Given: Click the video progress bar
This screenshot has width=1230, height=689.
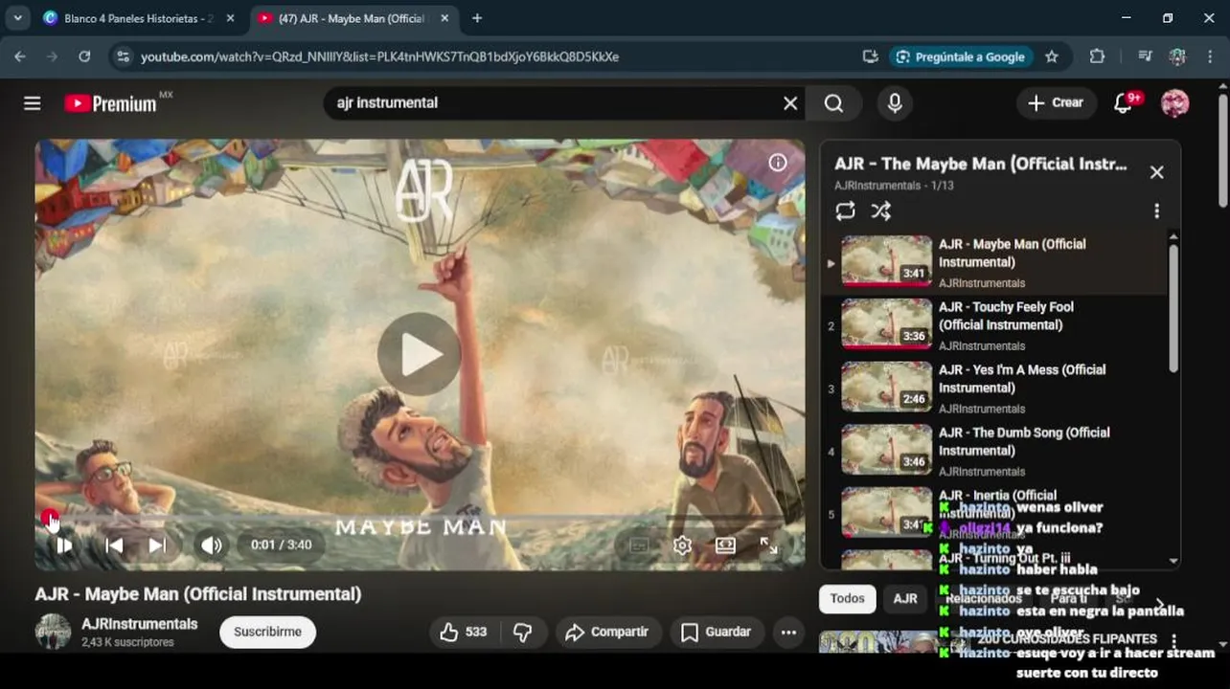Looking at the screenshot, I should point(420,518).
